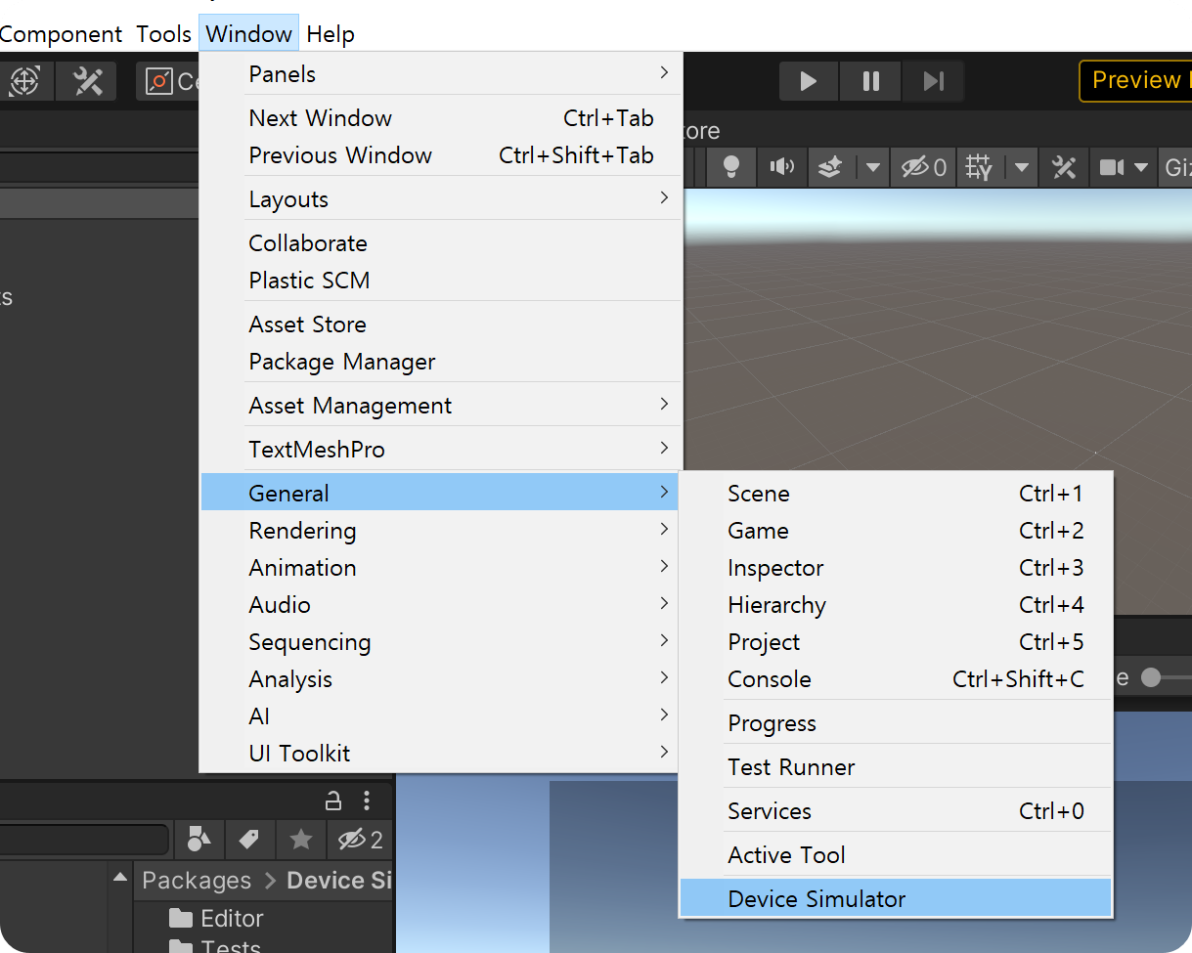Screen dimensions: 1192x953
Task: Toggle the Scene grid visibility icon
Action: click(979, 167)
